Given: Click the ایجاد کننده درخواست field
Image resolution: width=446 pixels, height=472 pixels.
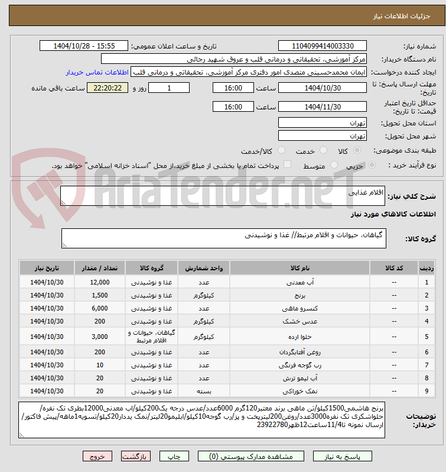Looking at the screenshot, I should click(x=249, y=72).
